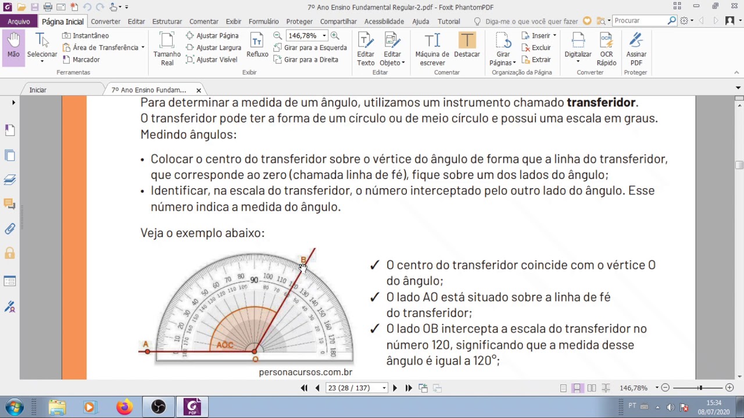Viewport: 744px width, 418px height.
Task: Switch to the Formulário ribbon tab
Action: click(263, 21)
